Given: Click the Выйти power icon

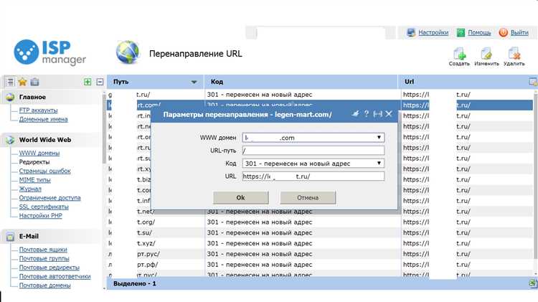Looking at the screenshot, I should tap(504, 32).
